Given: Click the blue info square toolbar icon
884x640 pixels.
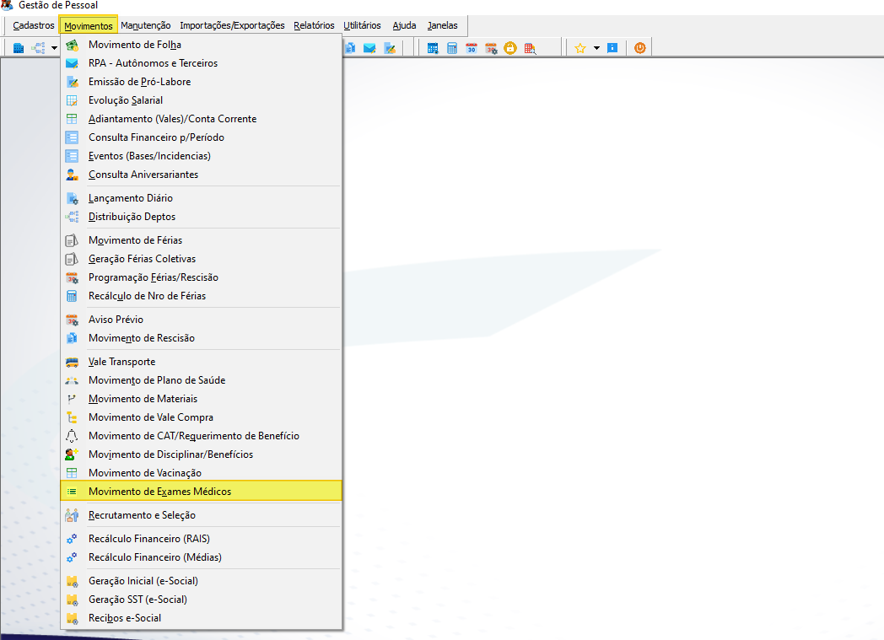Looking at the screenshot, I should click(612, 48).
